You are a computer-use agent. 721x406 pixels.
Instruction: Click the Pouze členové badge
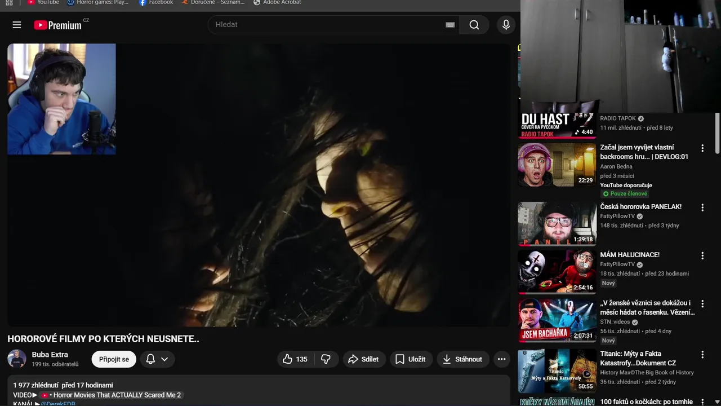pyautogui.click(x=625, y=193)
